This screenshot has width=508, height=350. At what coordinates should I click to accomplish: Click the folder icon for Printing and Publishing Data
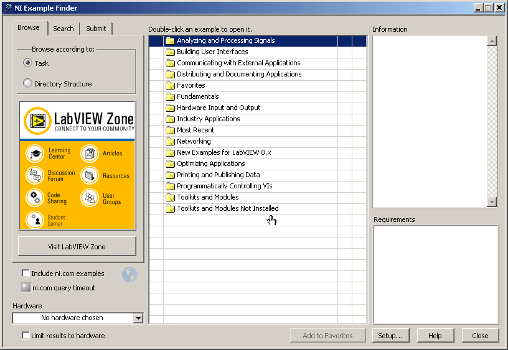tap(170, 175)
